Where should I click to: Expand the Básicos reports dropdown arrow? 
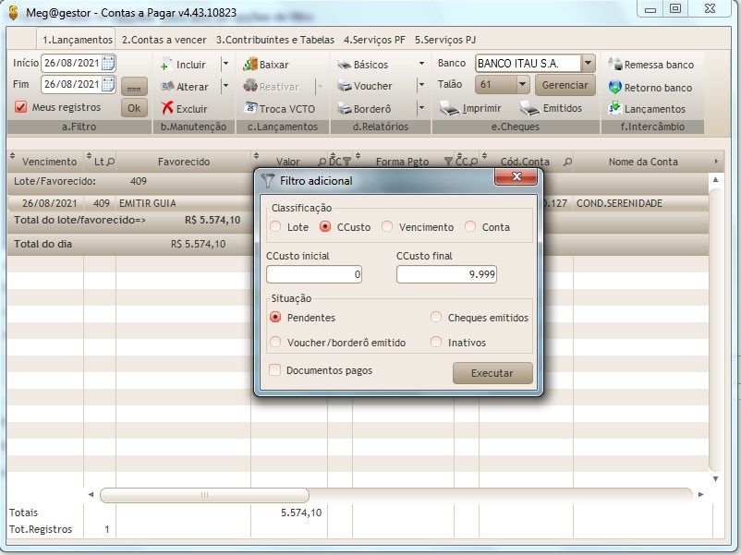(x=421, y=65)
